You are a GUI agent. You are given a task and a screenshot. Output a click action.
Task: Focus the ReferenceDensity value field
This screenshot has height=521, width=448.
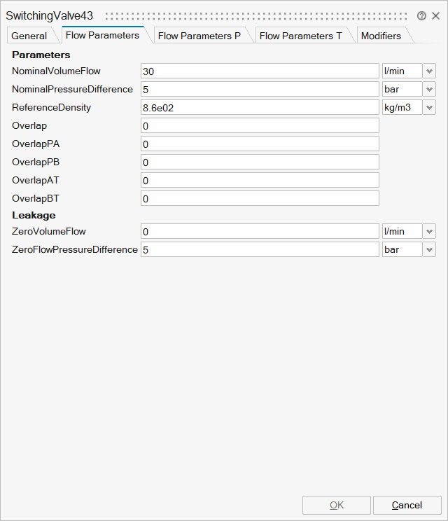click(x=260, y=107)
